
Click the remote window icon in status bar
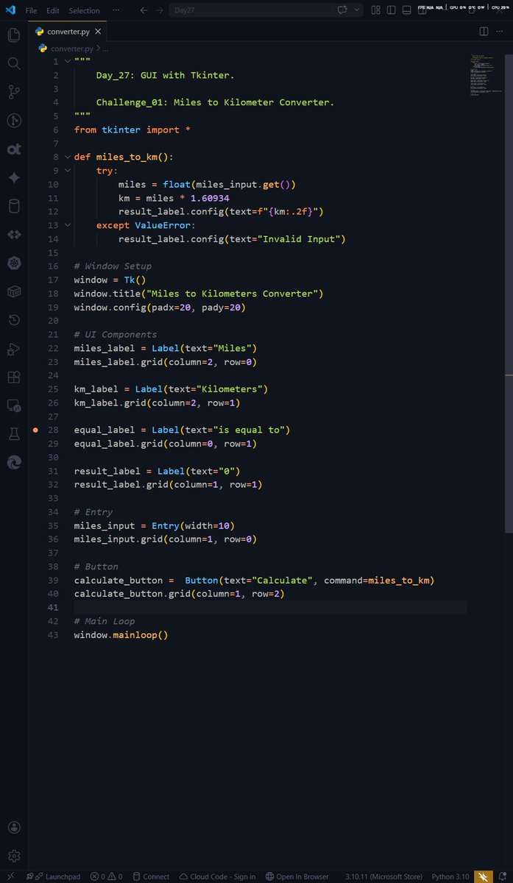coord(10,876)
